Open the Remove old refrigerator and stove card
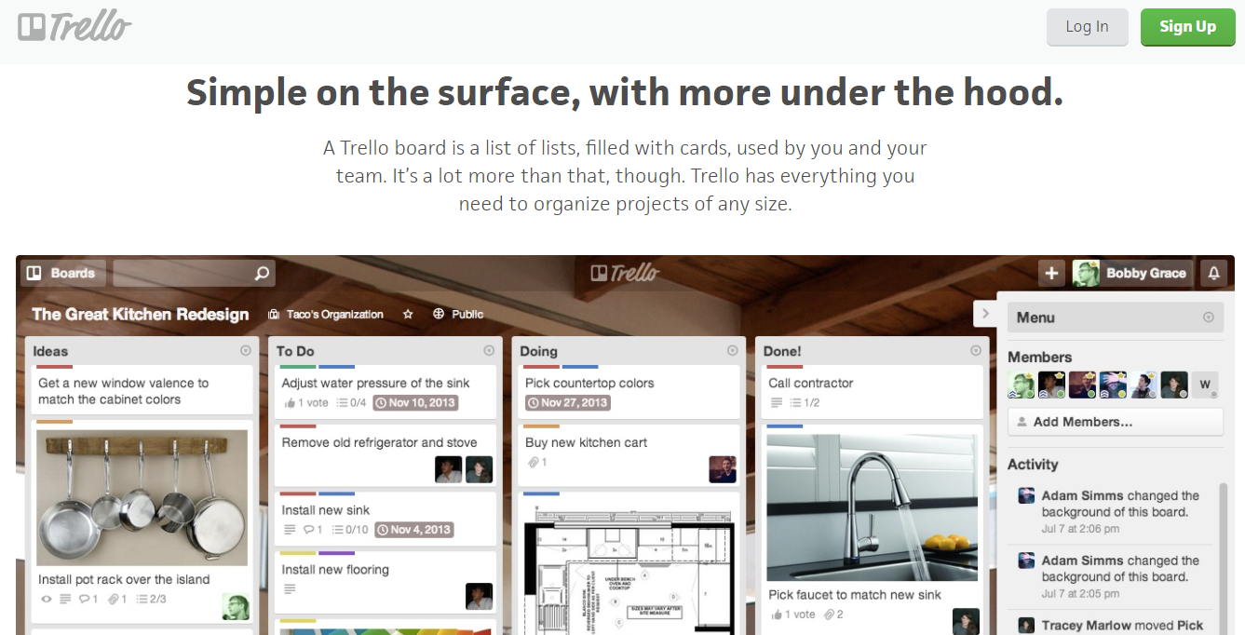Viewport: 1245px width, 635px height. point(386,455)
